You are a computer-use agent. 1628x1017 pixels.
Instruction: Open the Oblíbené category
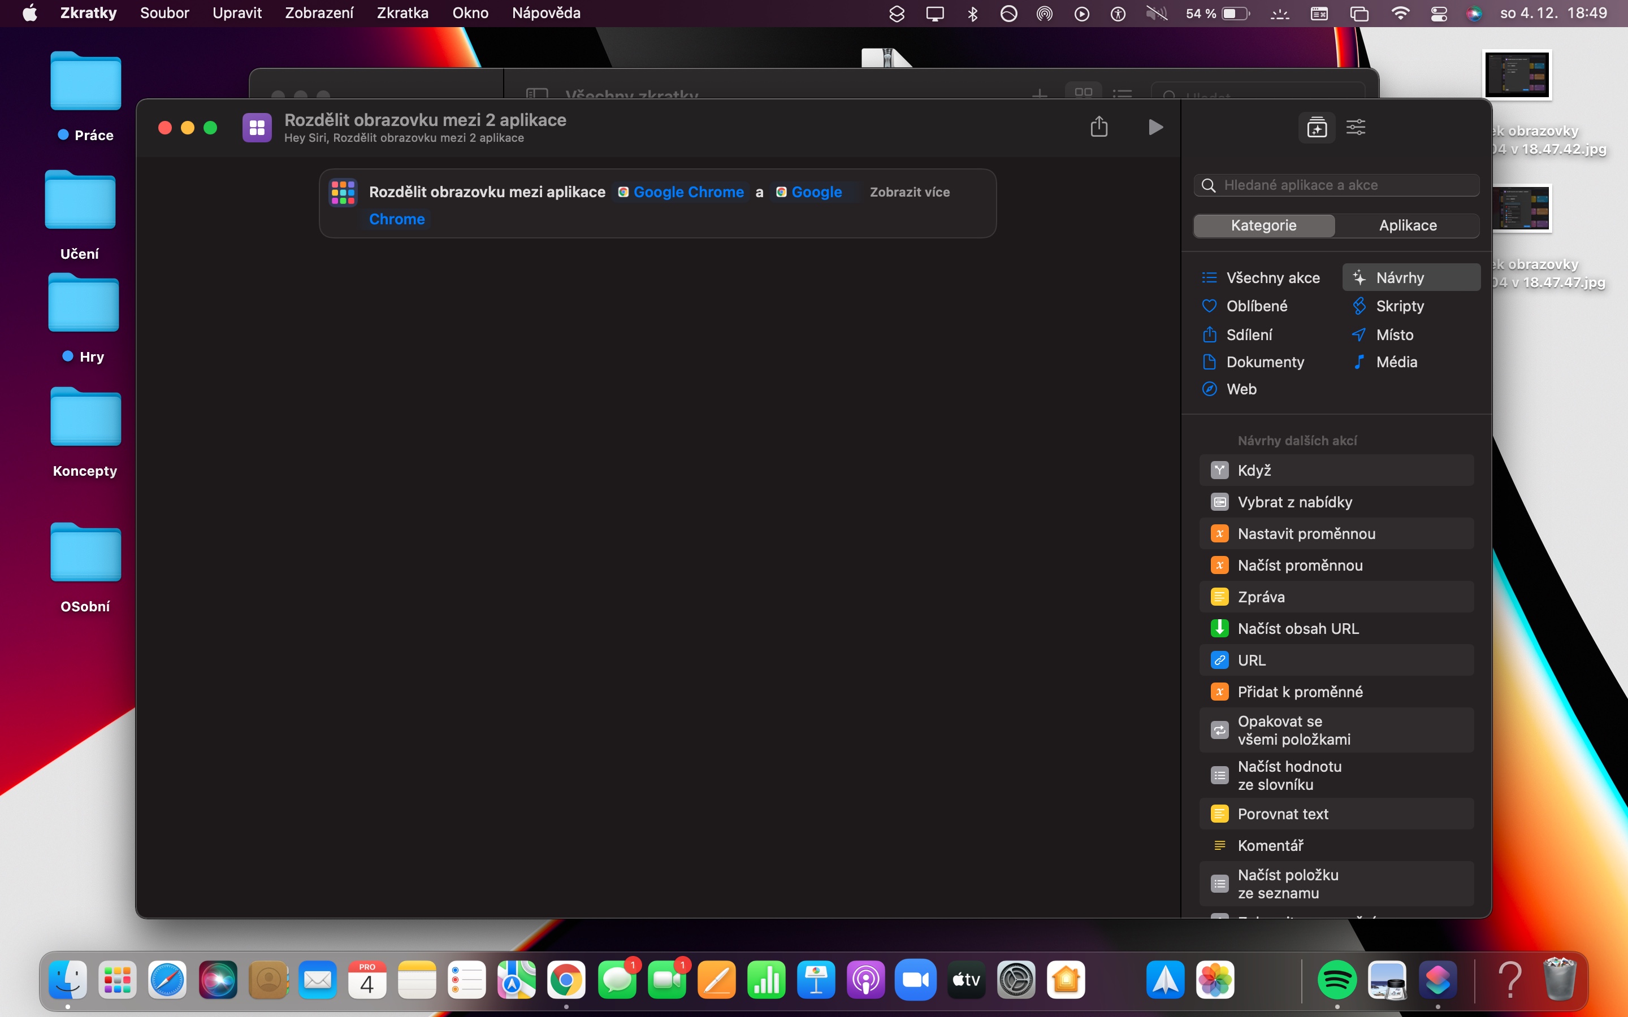pos(1256,306)
